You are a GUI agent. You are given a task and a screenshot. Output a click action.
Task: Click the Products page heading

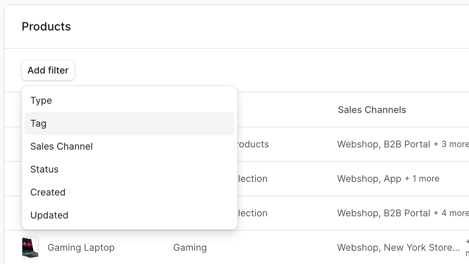point(46,27)
